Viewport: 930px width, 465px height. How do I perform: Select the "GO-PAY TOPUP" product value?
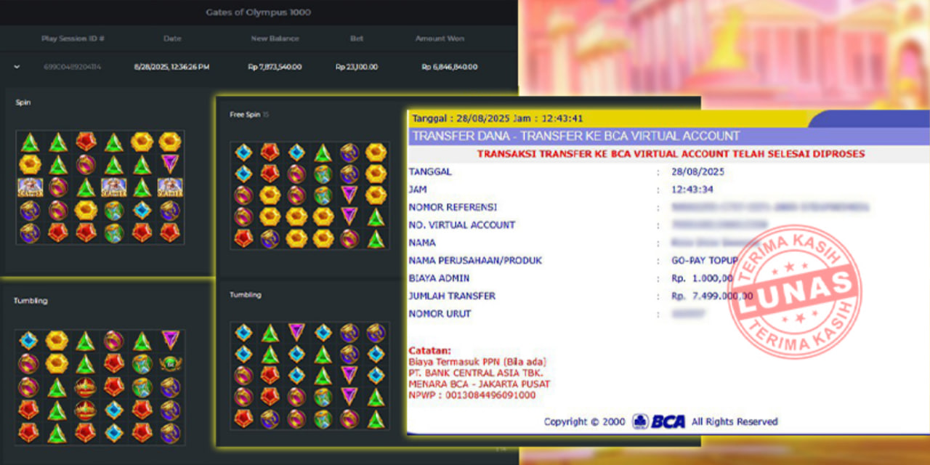pos(705,260)
